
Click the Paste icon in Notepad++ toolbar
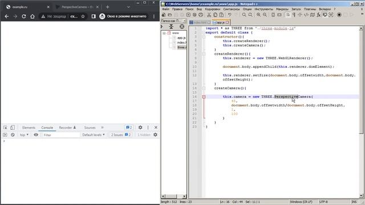[221, 15]
